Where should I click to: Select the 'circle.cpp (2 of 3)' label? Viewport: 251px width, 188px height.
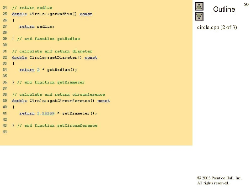tap(217, 27)
